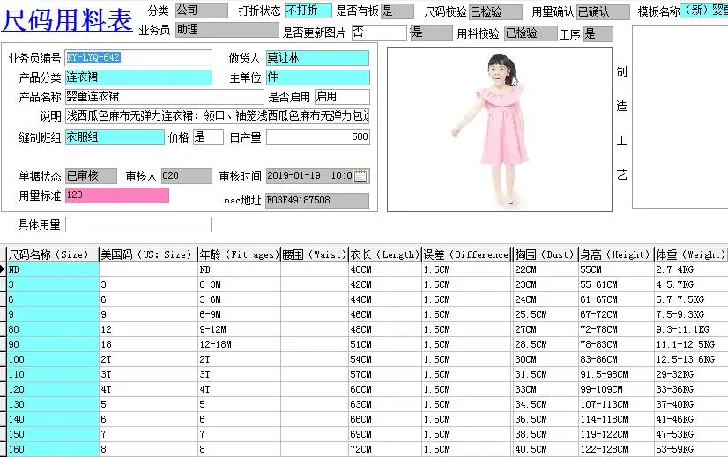Click the 产品名称 婴童连衣裙 text field

(164, 97)
